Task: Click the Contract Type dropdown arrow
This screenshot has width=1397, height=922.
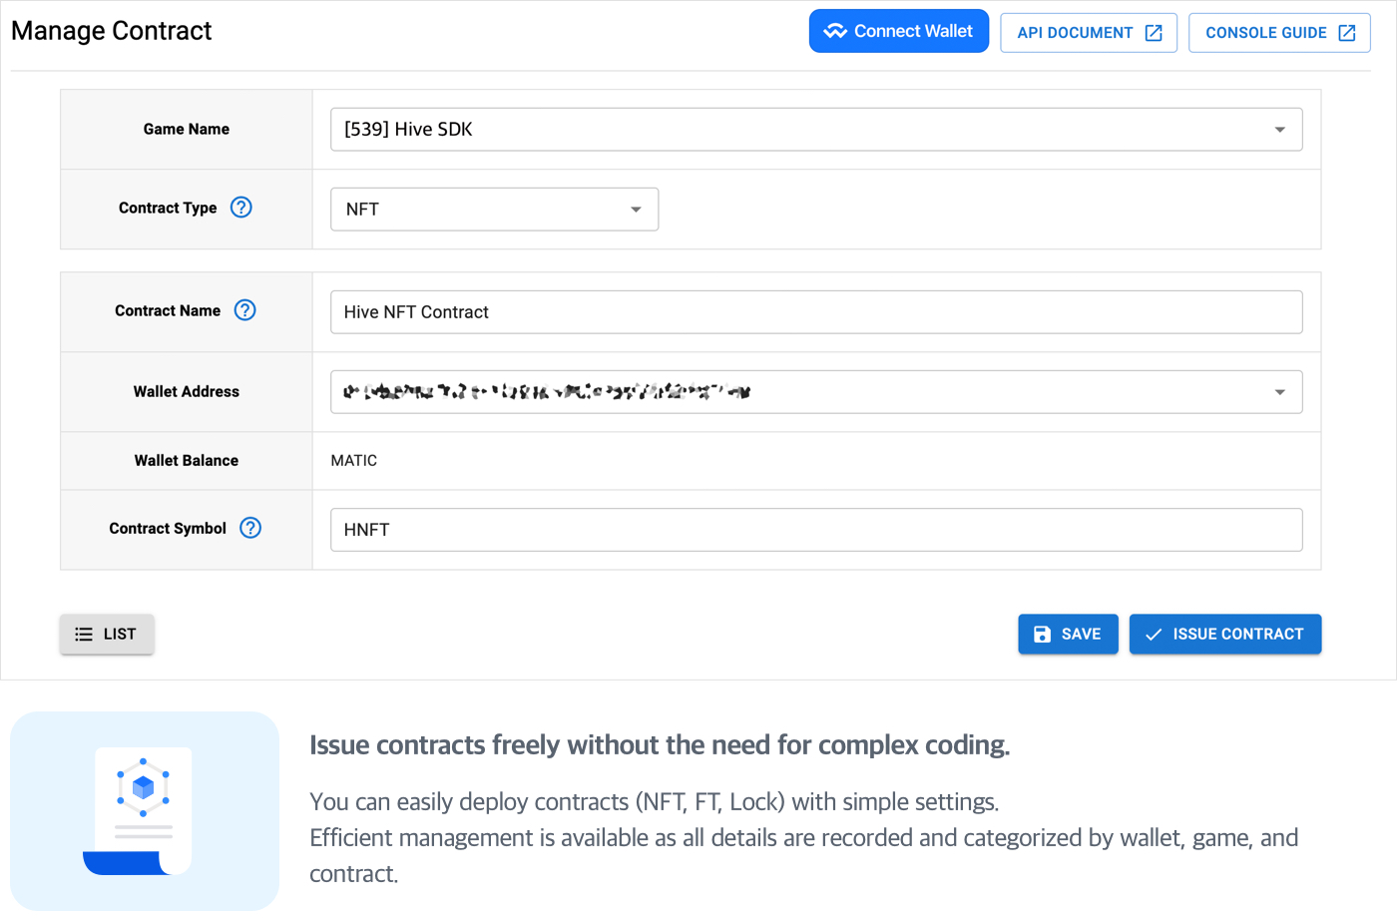Action: click(636, 210)
